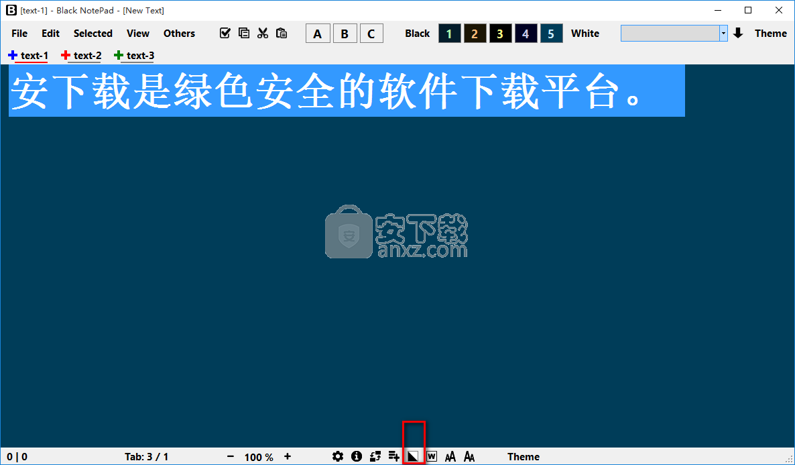The width and height of the screenshot is (795, 465).
Task: Click the swap arrows icon in status bar
Action: (x=375, y=456)
